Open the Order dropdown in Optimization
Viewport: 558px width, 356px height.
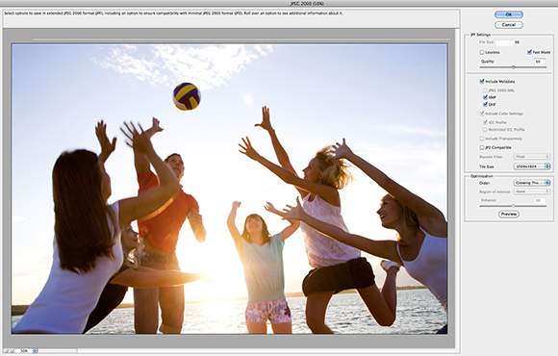pos(532,183)
